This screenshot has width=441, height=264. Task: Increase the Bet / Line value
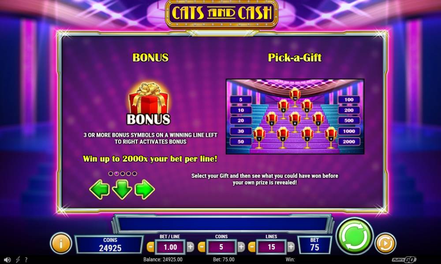pos(191,247)
